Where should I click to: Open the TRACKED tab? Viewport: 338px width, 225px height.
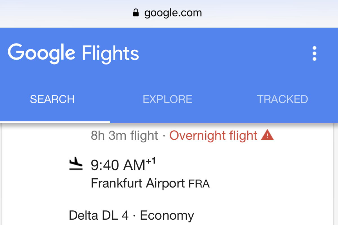[283, 99]
